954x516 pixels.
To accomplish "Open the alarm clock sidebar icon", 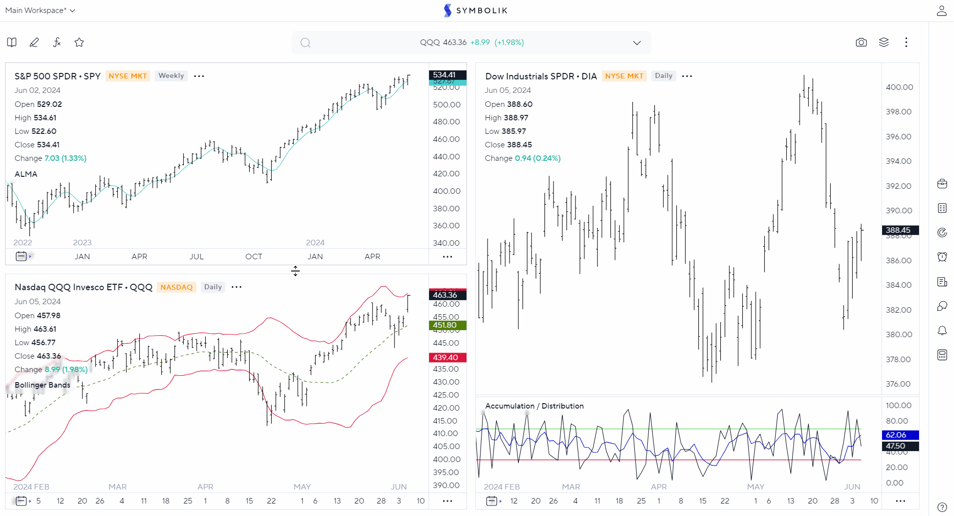I will click(942, 257).
